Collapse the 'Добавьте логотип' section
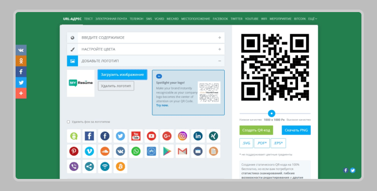The height and width of the screenshot is (191, 377). tap(146, 61)
